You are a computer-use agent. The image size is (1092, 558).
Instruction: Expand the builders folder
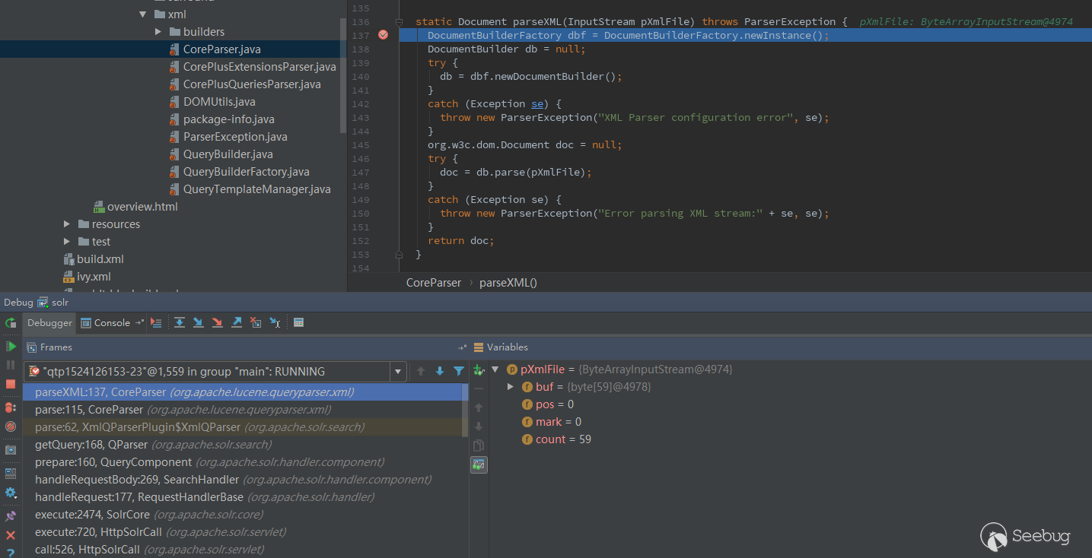click(x=158, y=32)
